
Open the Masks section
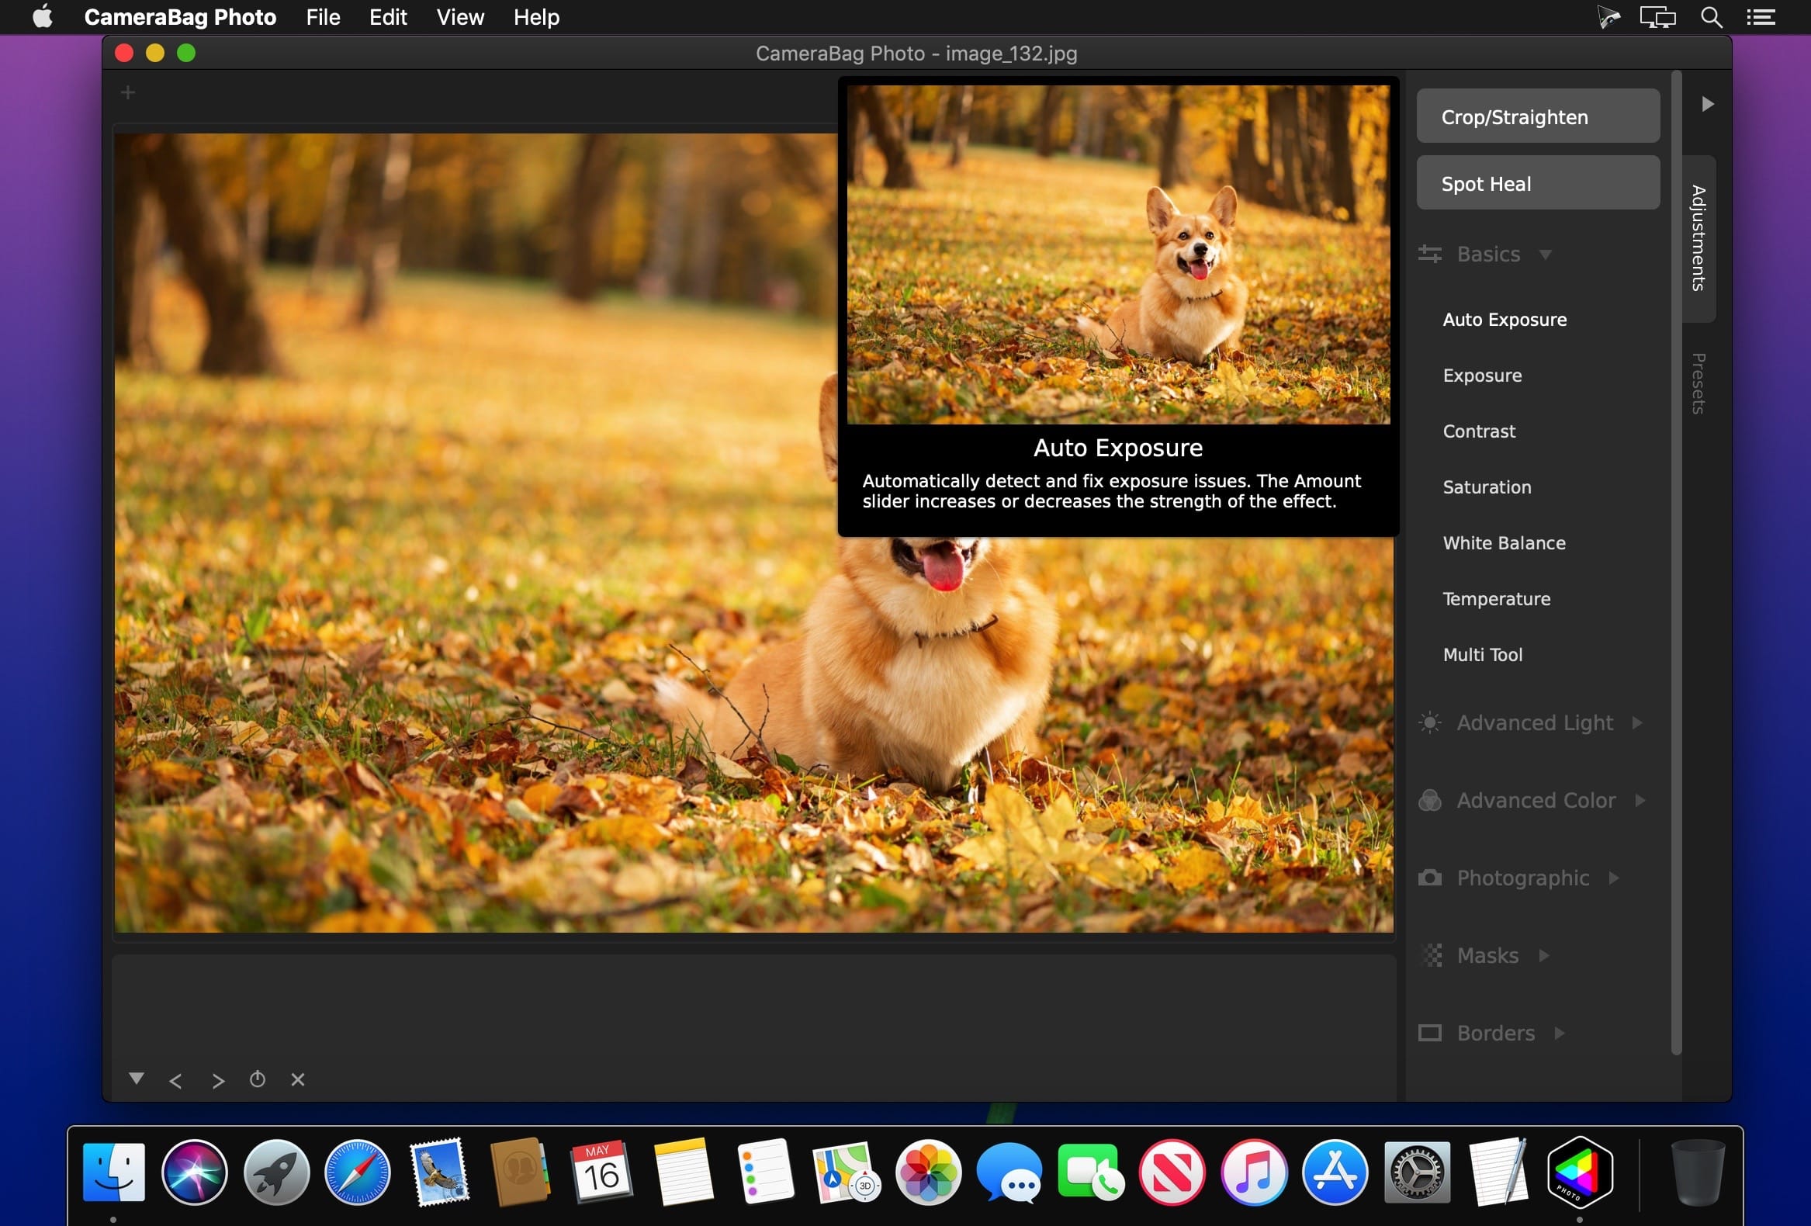(1487, 955)
